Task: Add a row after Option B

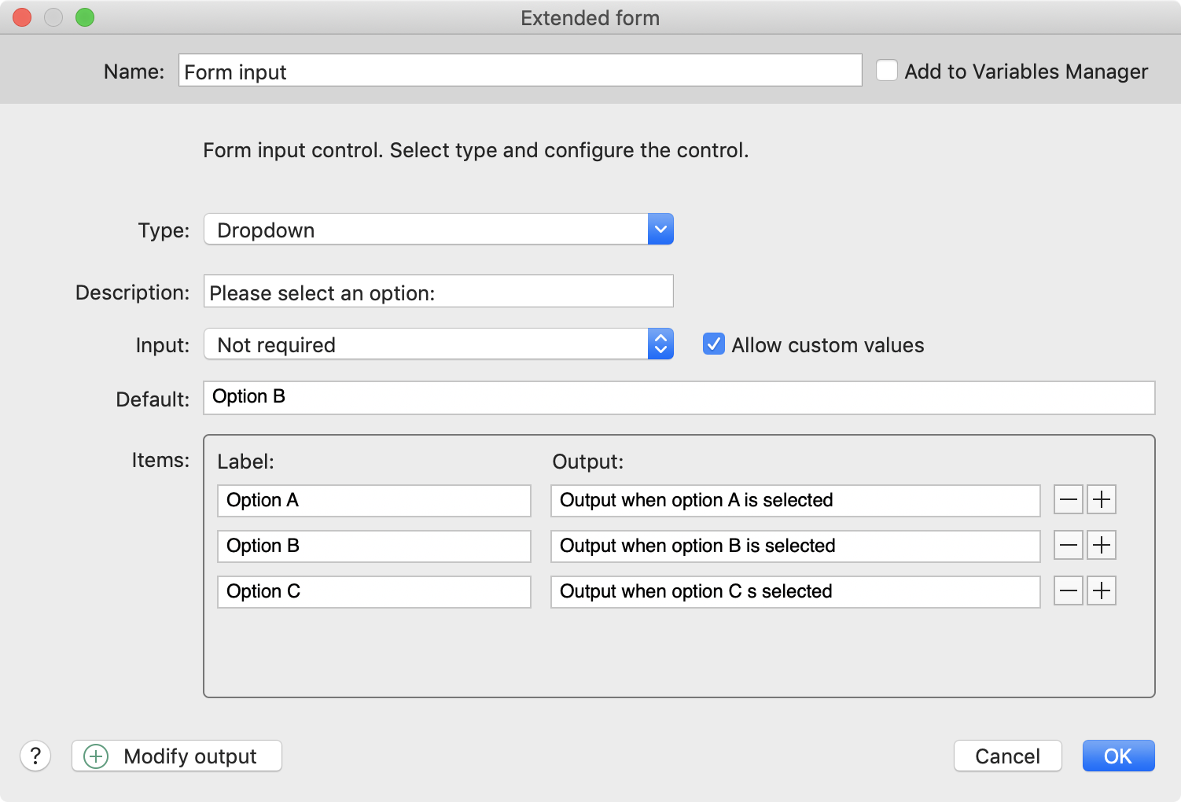Action: tap(1102, 545)
